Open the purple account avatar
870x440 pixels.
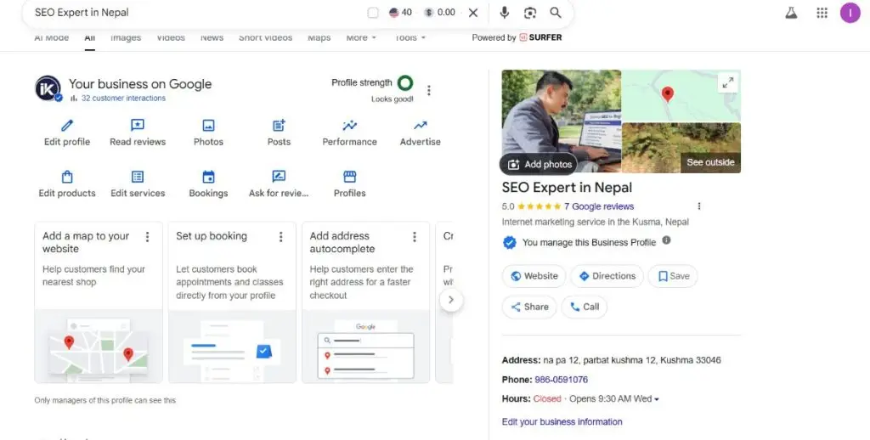coord(850,13)
